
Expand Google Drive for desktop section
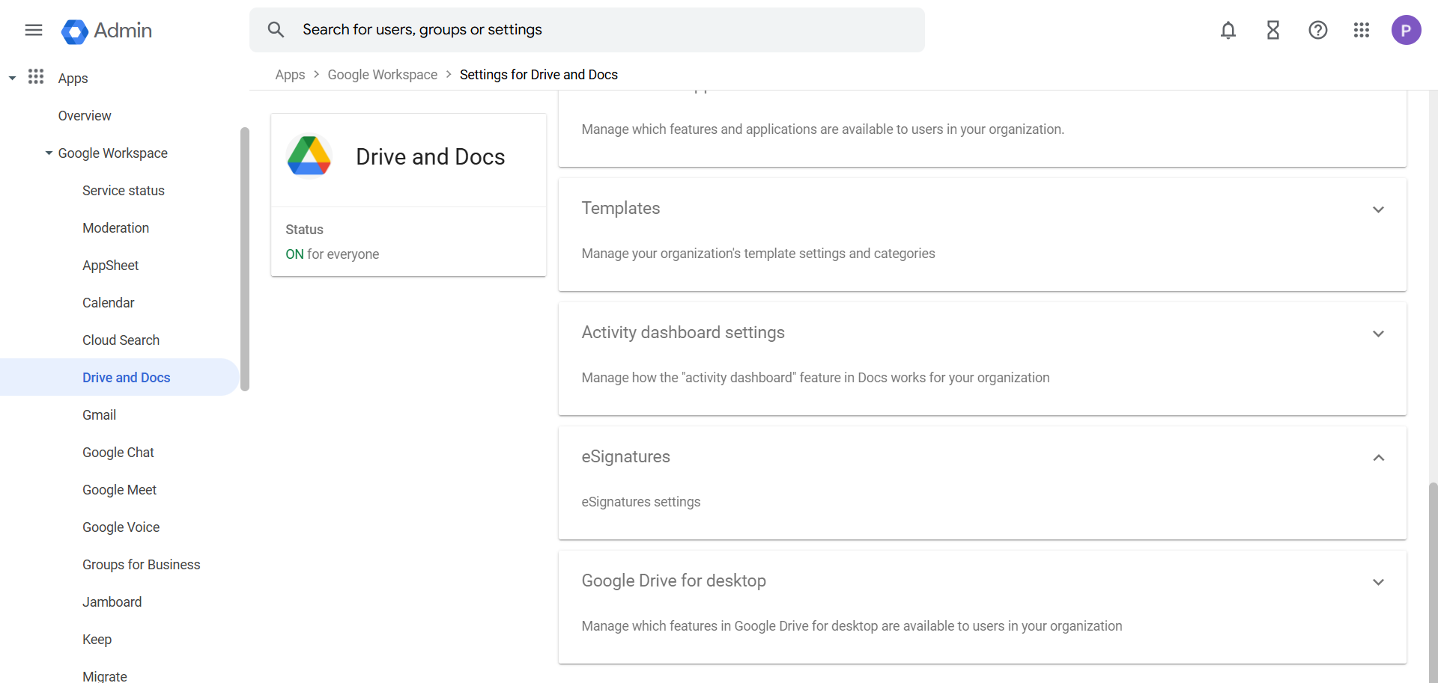point(1378,582)
